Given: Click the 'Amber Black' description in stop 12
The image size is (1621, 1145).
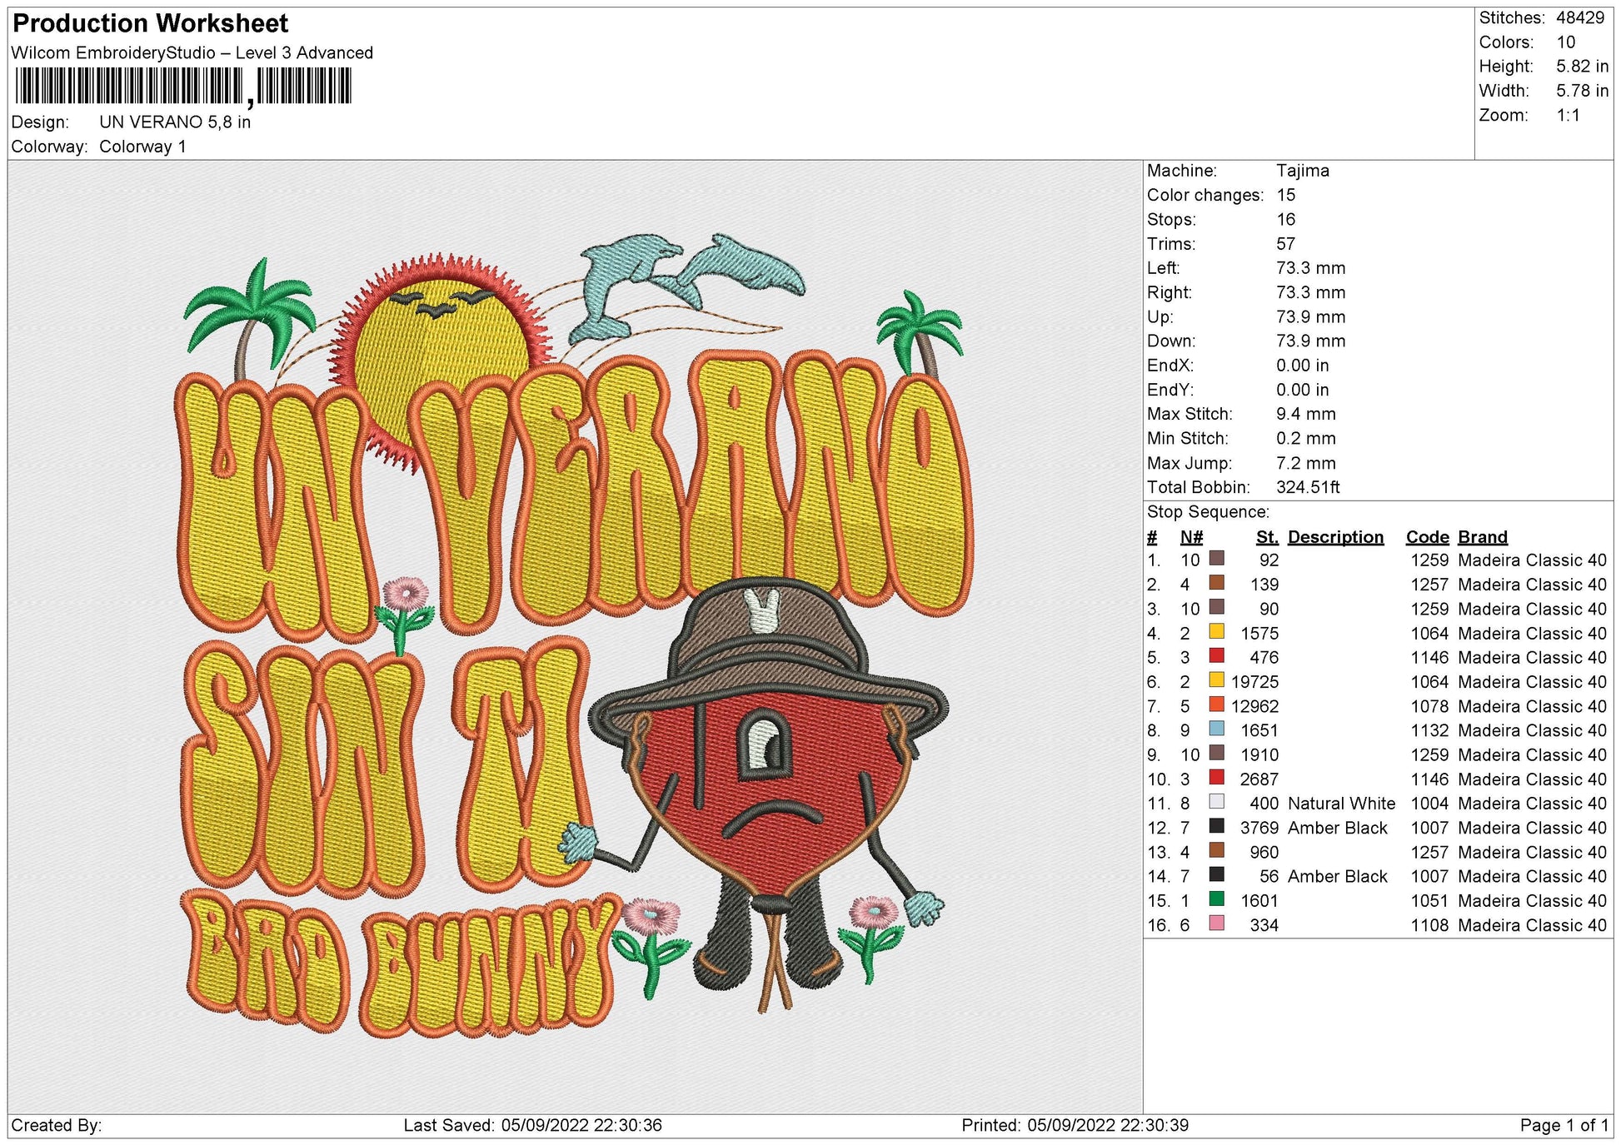Looking at the screenshot, I should click(x=1338, y=828).
